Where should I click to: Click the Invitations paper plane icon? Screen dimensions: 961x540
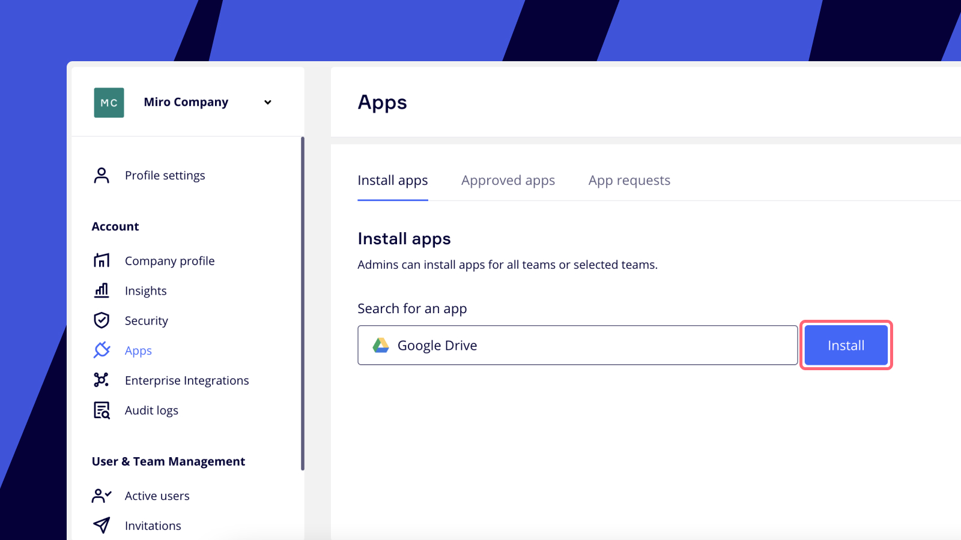click(x=102, y=525)
